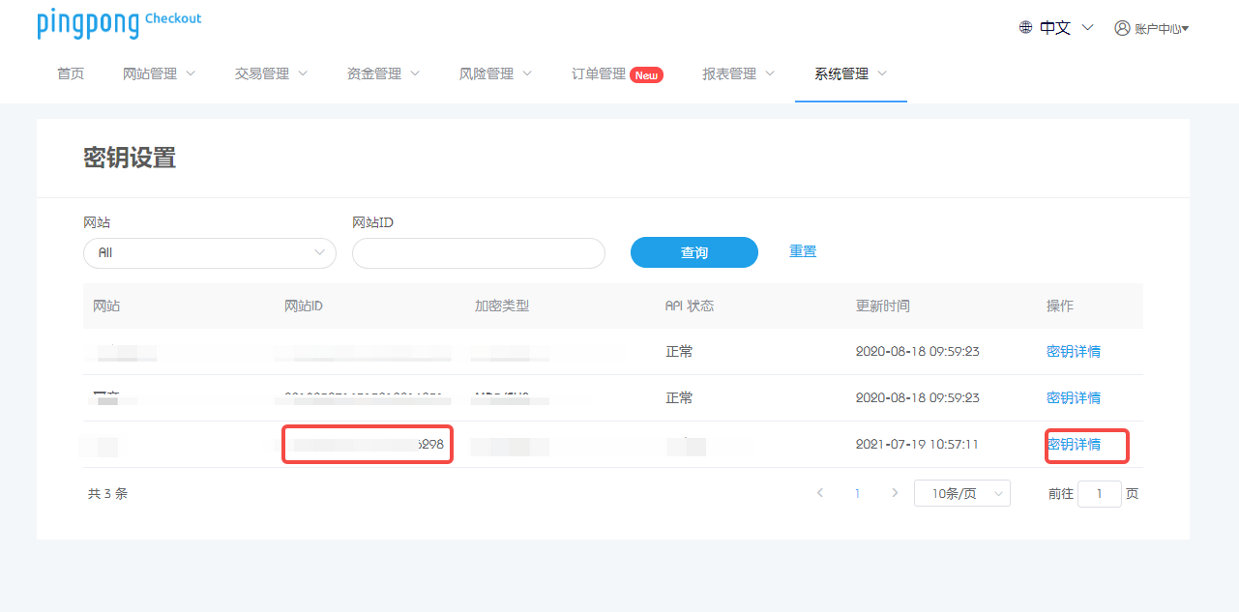This screenshot has height=612, width=1239.
Task: Expand the 风险管理 menu
Action: click(495, 73)
